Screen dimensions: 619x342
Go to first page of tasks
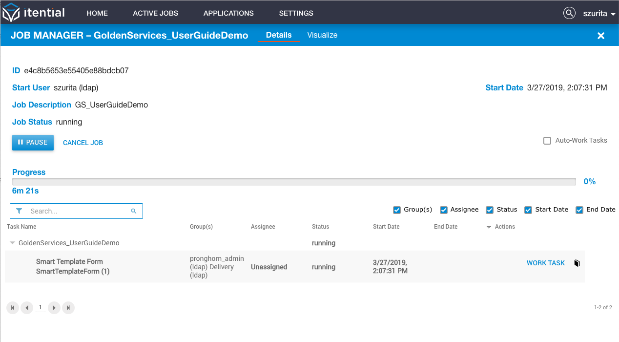coord(13,308)
